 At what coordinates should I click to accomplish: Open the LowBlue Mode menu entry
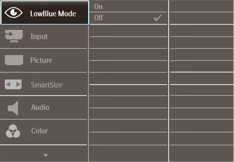[45, 13]
